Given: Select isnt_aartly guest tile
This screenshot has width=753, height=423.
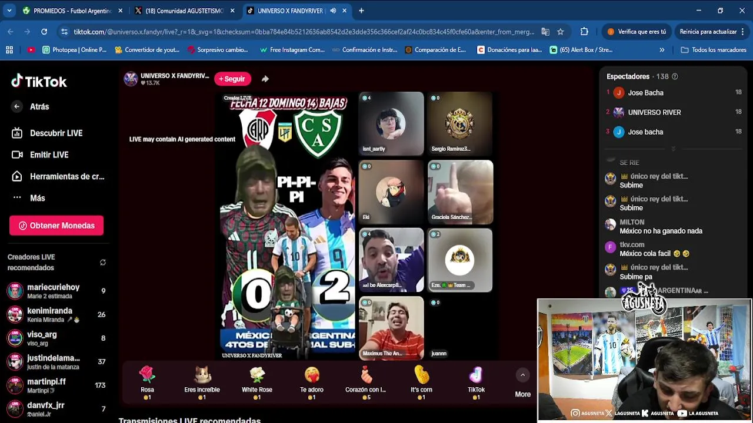Looking at the screenshot, I should [x=391, y=124].
